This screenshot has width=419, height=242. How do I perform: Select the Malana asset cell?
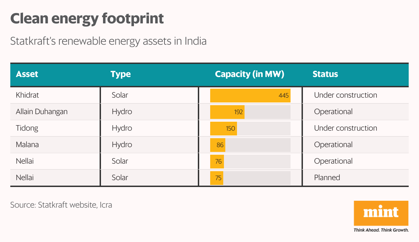27,145
